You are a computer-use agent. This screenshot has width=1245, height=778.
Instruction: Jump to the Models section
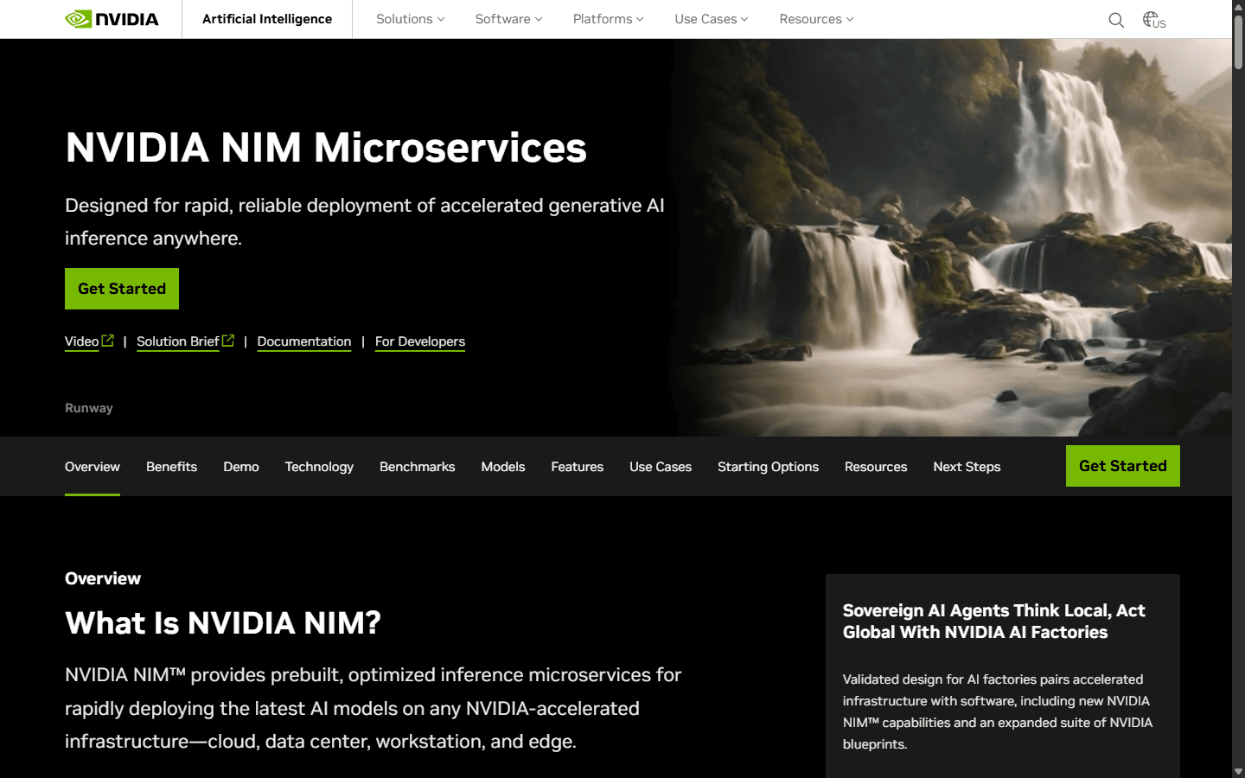point(503,467)
